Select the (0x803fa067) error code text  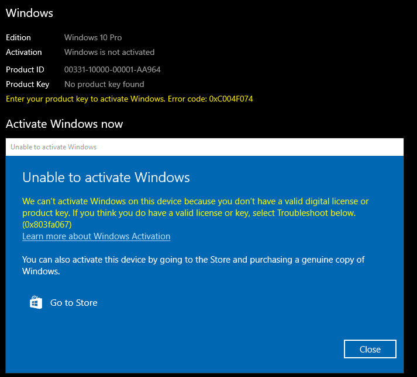click(47, 225)
